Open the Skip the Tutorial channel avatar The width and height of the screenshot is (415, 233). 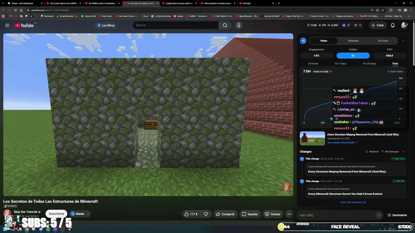(7, 214)
